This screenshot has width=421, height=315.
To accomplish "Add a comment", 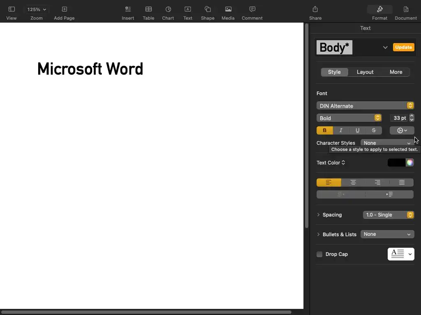I will click(252, 13).
